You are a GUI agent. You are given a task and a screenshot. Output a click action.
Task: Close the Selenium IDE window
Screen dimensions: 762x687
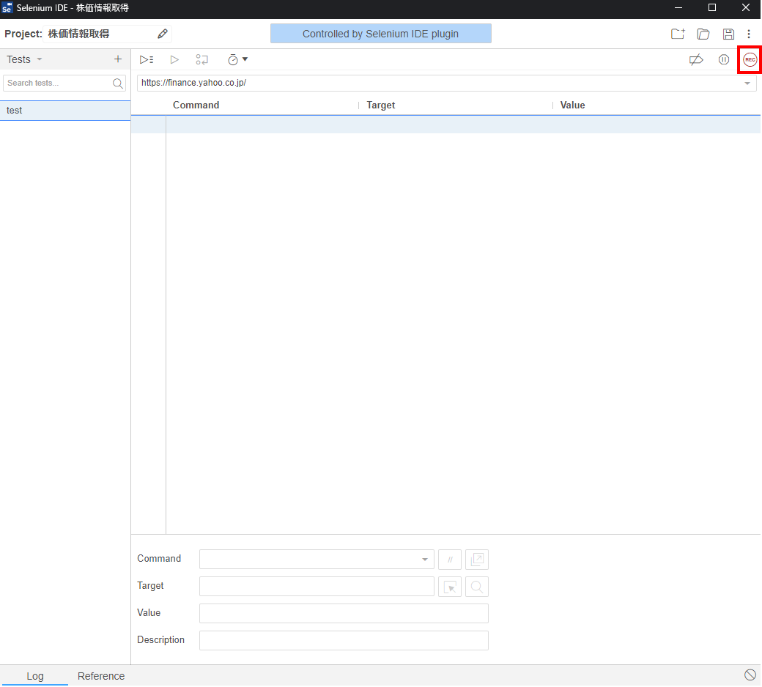(745, 8)
